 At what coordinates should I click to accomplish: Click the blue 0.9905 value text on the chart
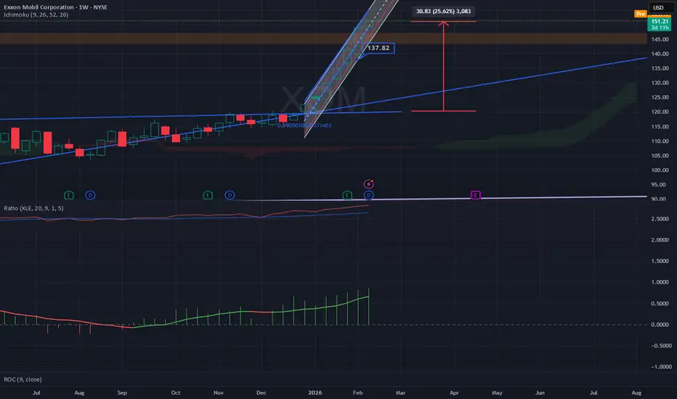[304, 126]
